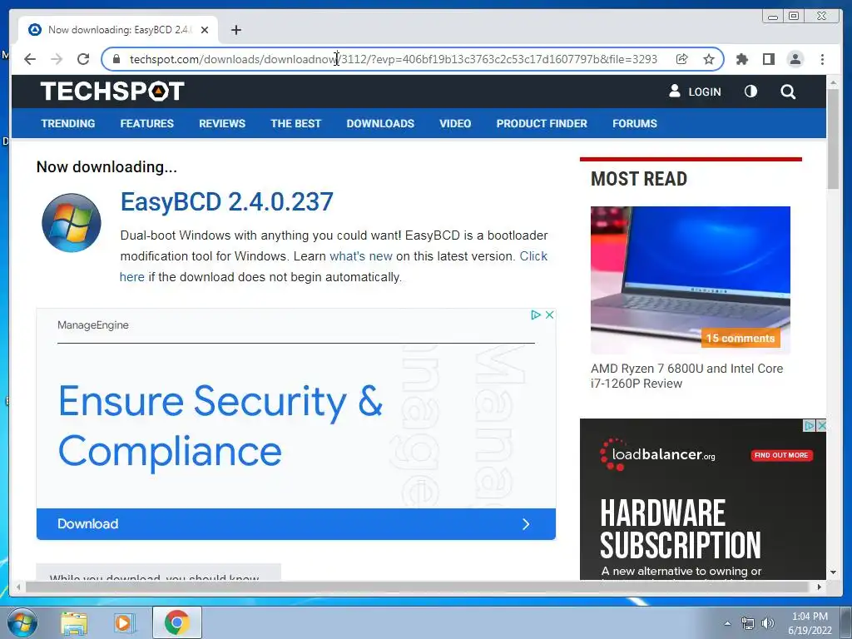Open the Product Finder

click(x=542, y=123)
